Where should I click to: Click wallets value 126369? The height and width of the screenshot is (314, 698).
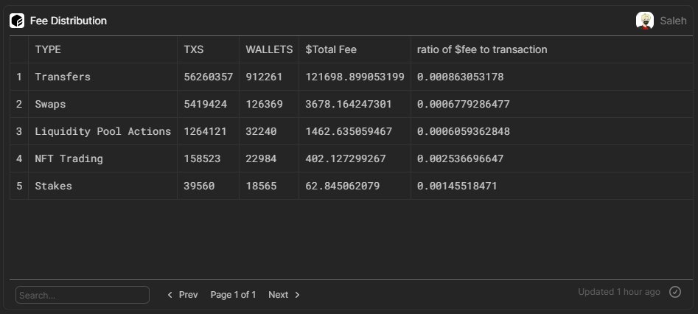264,104
